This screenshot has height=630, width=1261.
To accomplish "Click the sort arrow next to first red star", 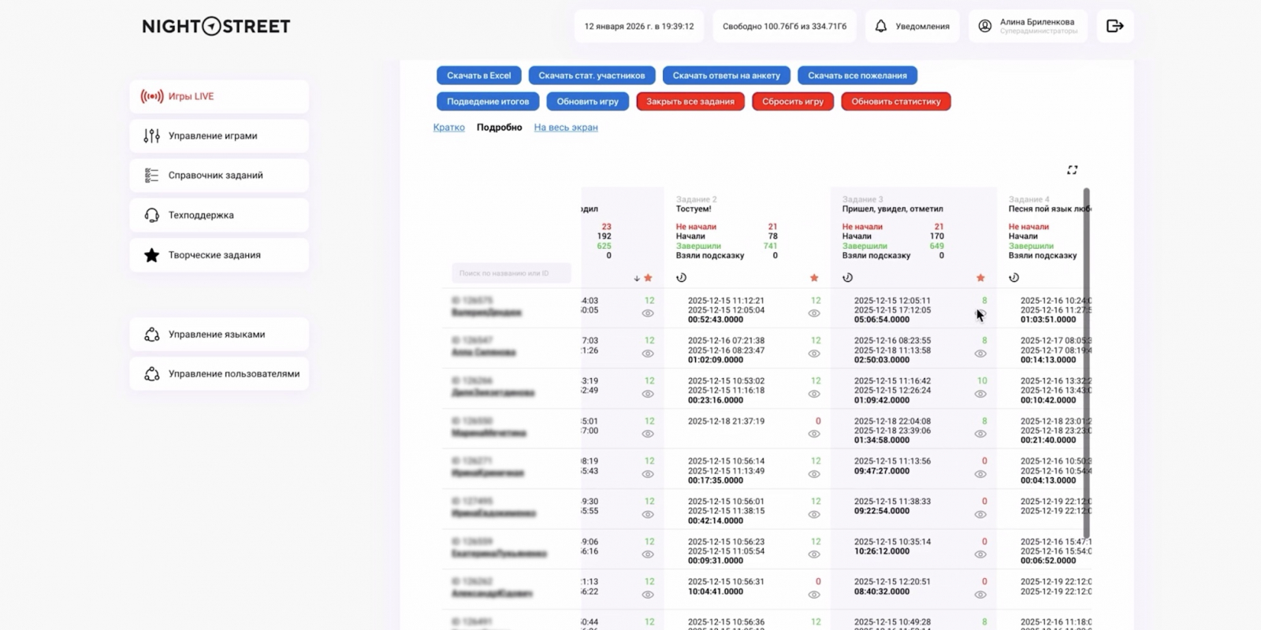I will (x=637, y=278).
